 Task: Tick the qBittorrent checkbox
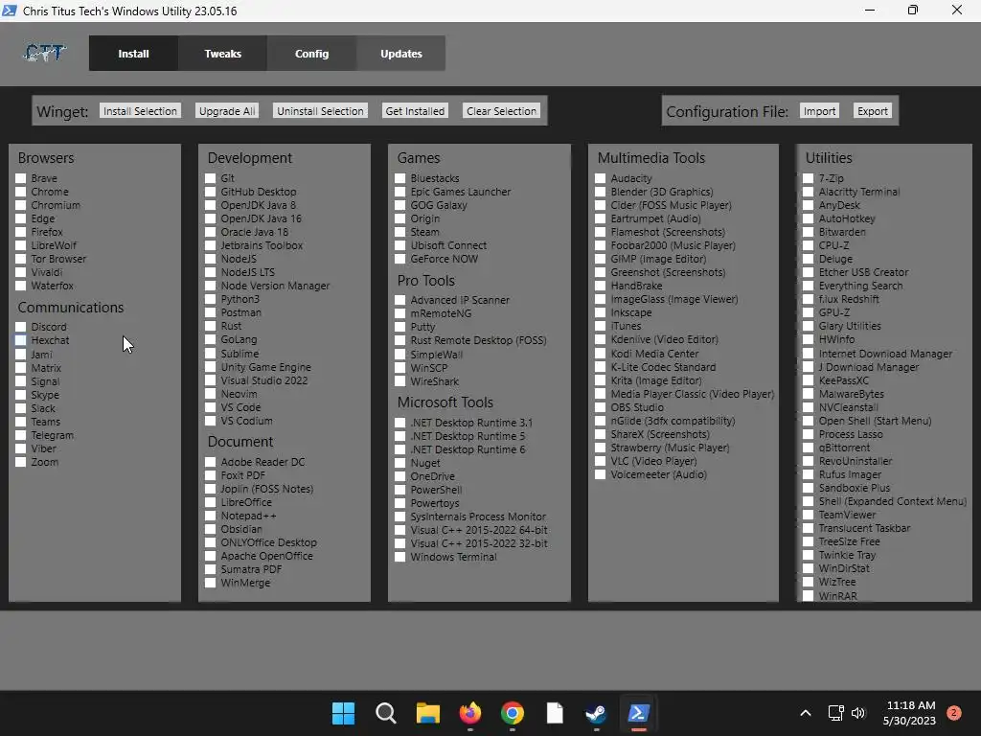(809, 448)
